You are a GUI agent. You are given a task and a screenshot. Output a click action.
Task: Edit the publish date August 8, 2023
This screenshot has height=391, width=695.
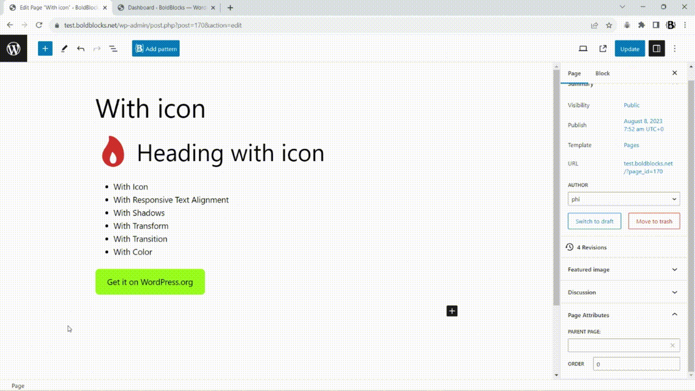point(643,125)
